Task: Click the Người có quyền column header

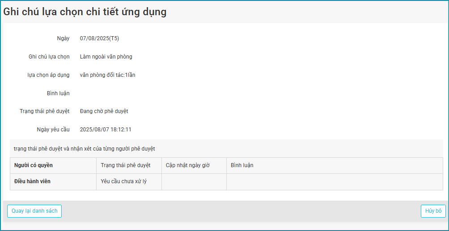Action: click(x=34, y=165)
